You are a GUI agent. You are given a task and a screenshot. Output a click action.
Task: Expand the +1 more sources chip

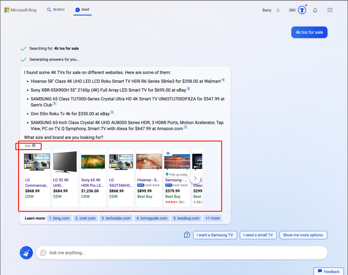212,218
